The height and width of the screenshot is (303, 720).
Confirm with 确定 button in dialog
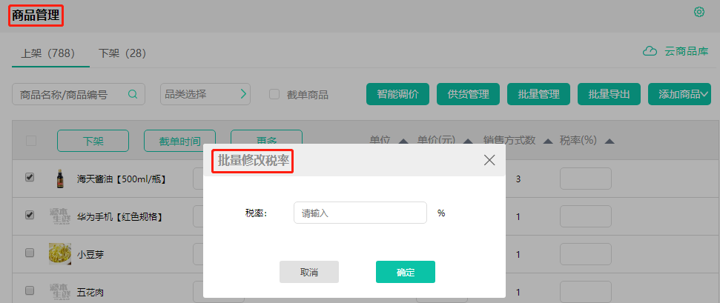coord(406,272)
